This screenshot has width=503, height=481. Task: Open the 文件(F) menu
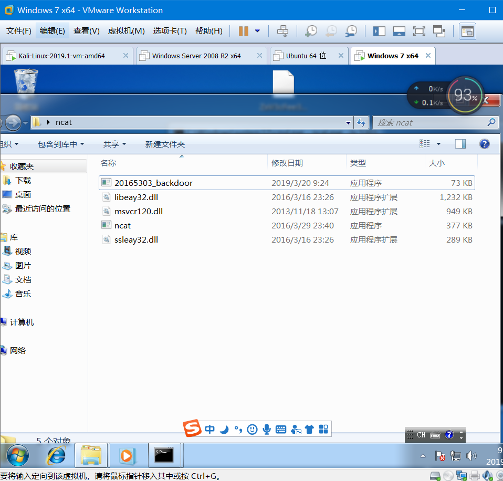18,31
